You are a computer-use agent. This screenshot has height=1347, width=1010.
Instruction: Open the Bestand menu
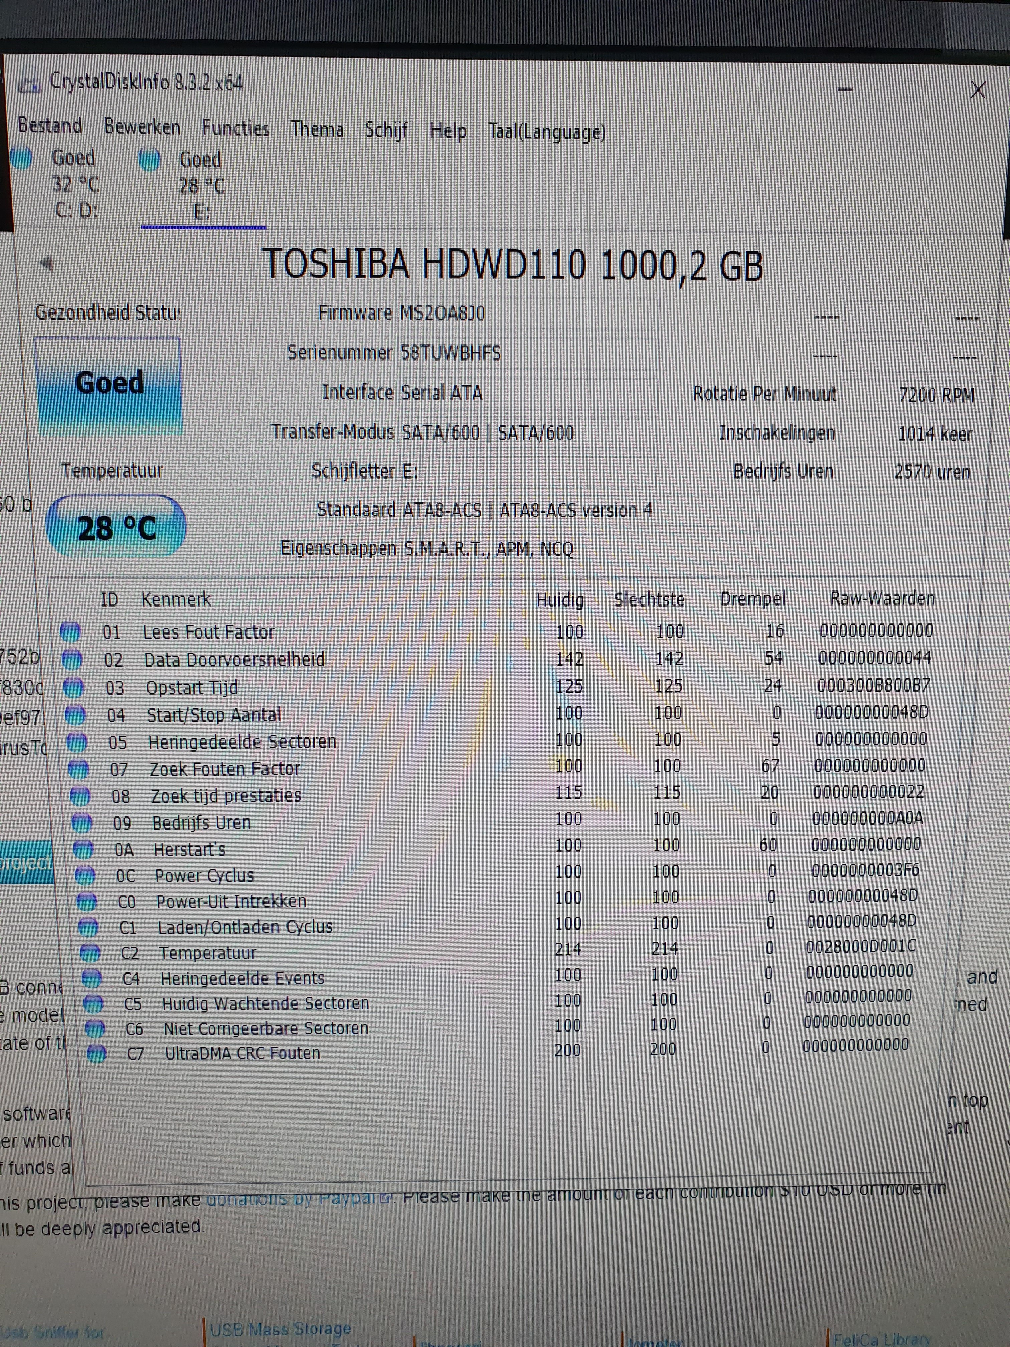tap(50, 125)
